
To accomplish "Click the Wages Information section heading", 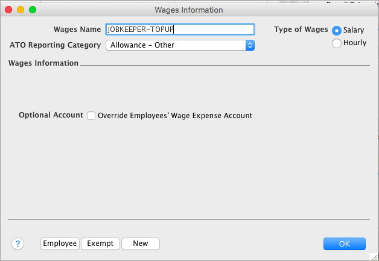I will [x=43, y=63].
